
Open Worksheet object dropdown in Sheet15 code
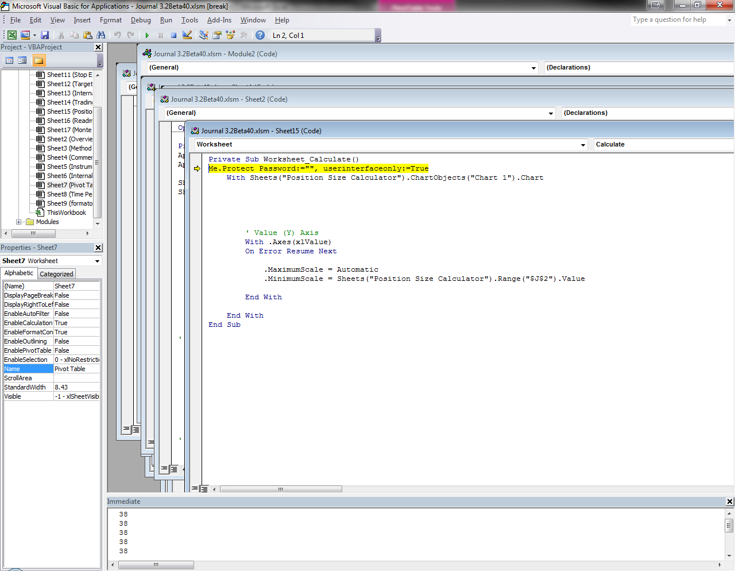pyautogui.click(x=583, y=145)
